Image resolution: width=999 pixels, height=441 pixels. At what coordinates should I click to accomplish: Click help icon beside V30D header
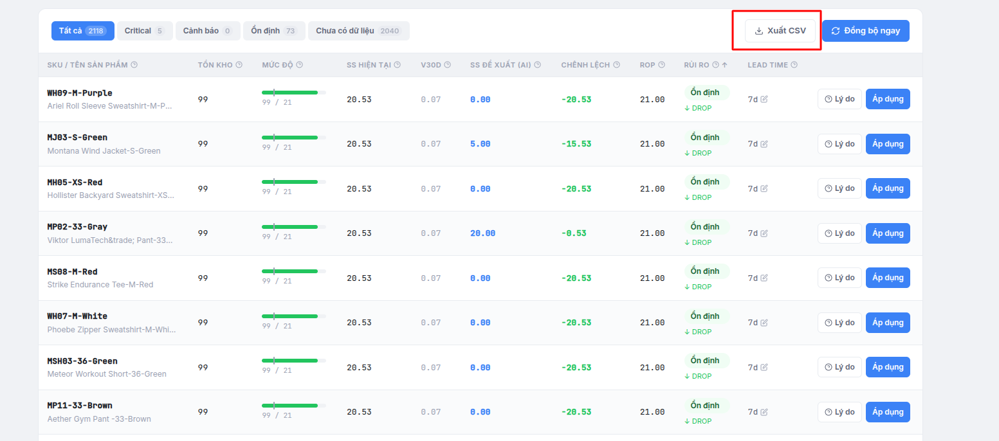(447, 65)
